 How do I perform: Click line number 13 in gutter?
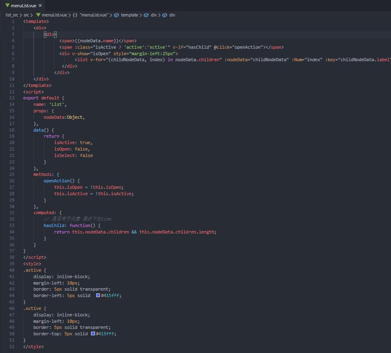click(12, 98)
